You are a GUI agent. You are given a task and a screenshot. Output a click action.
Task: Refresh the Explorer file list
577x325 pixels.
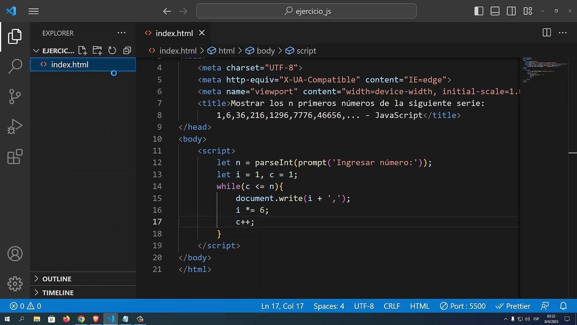pyautogui.click(x=112, y=51)
